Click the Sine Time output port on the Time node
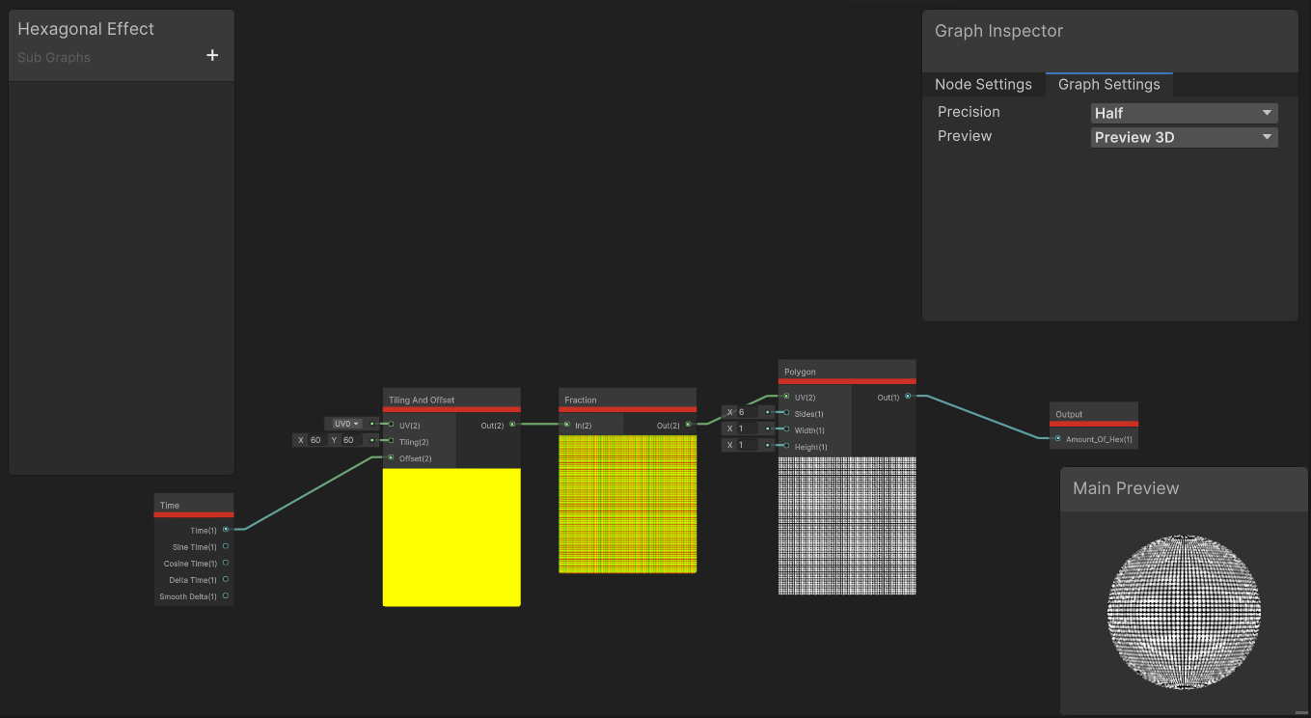The width and height of the screenshot is (1311, 718). [x=225, y=545]
